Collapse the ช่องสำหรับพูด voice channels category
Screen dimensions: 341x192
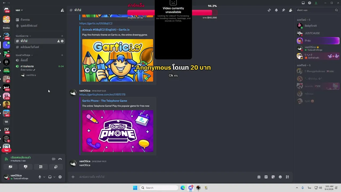click(x=24, y=55)
